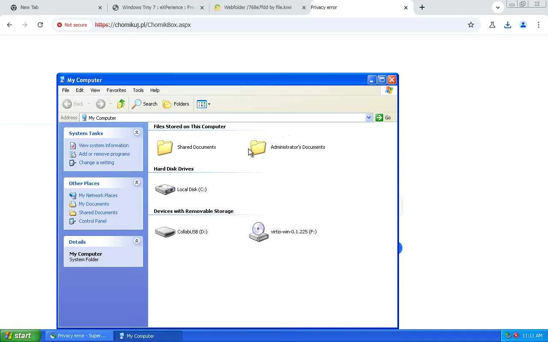The height and width of the screenshot is (342, 548).
Task: Click the Not secure site indicator
Action: [x=72, y=25]
